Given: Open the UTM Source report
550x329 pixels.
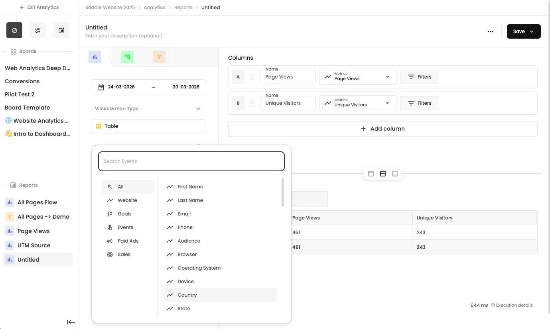Looking at the screenshot, I should (37, 245).
